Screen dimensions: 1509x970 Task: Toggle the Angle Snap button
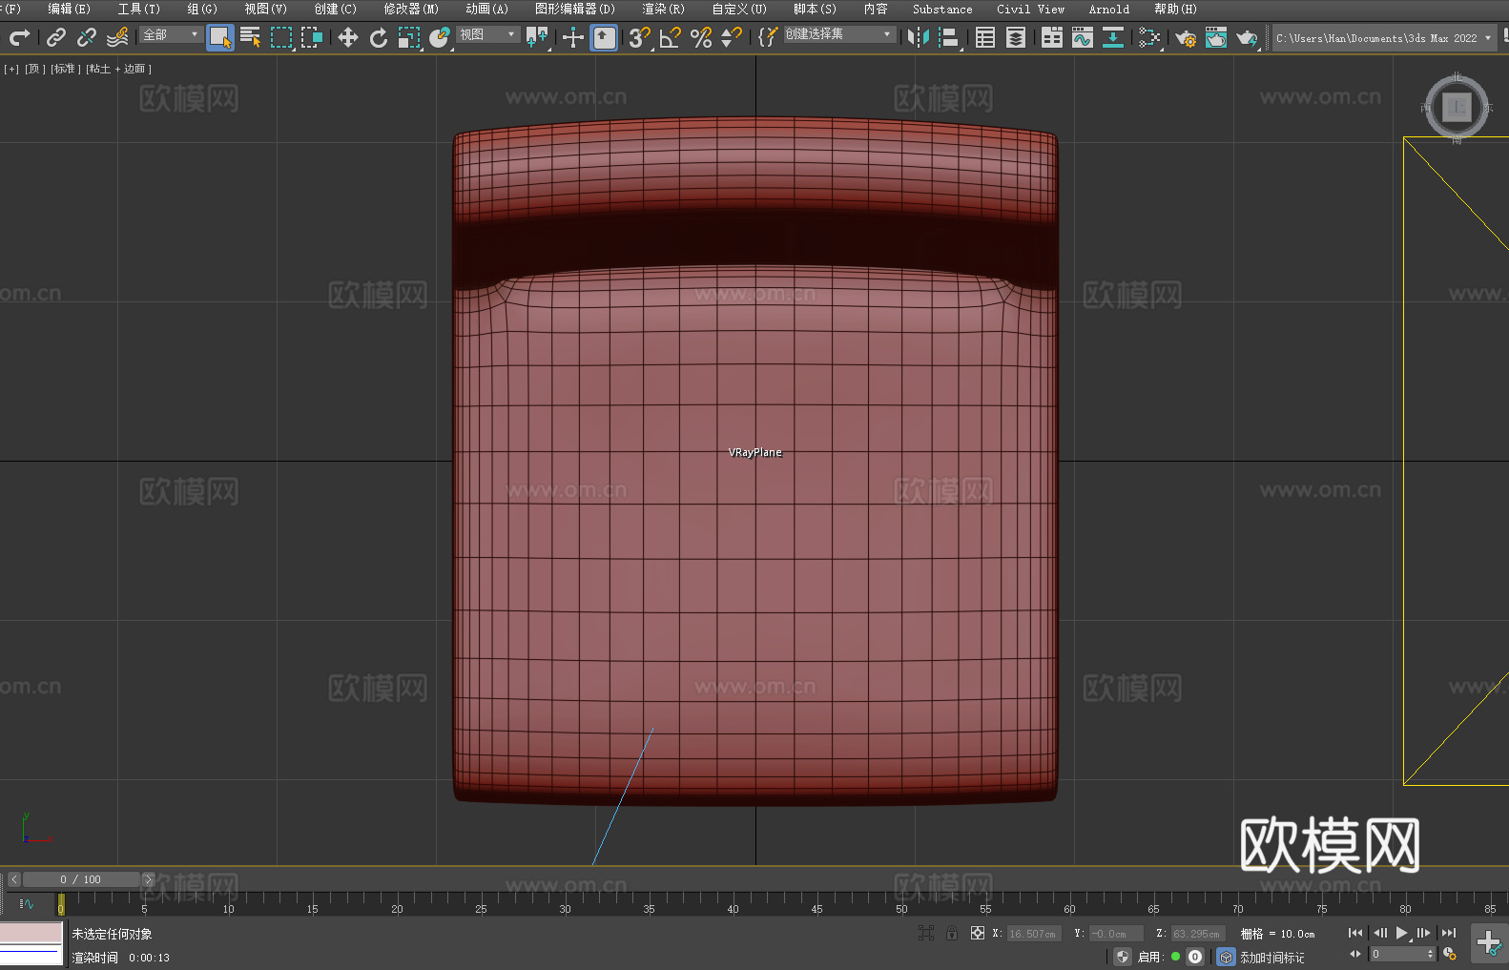[x=671, y=37]
